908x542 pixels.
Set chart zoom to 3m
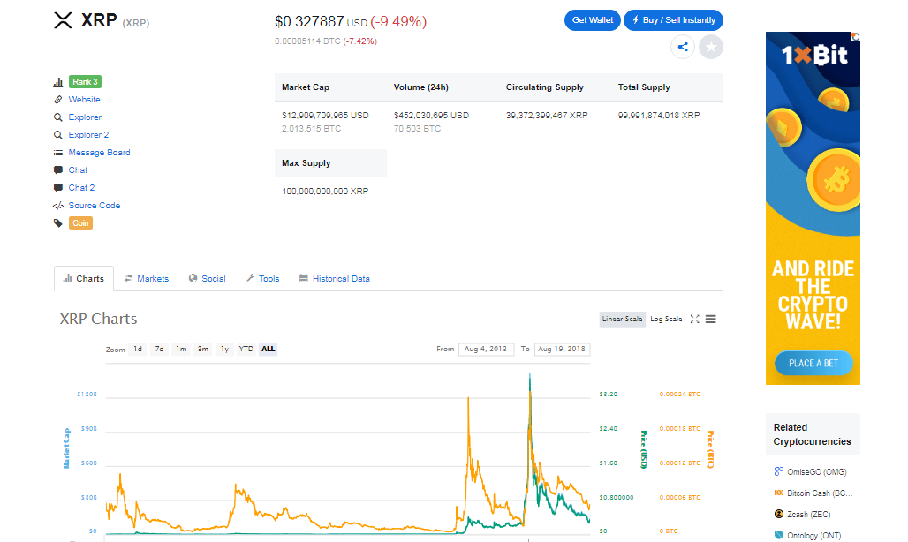click(202, 350)
